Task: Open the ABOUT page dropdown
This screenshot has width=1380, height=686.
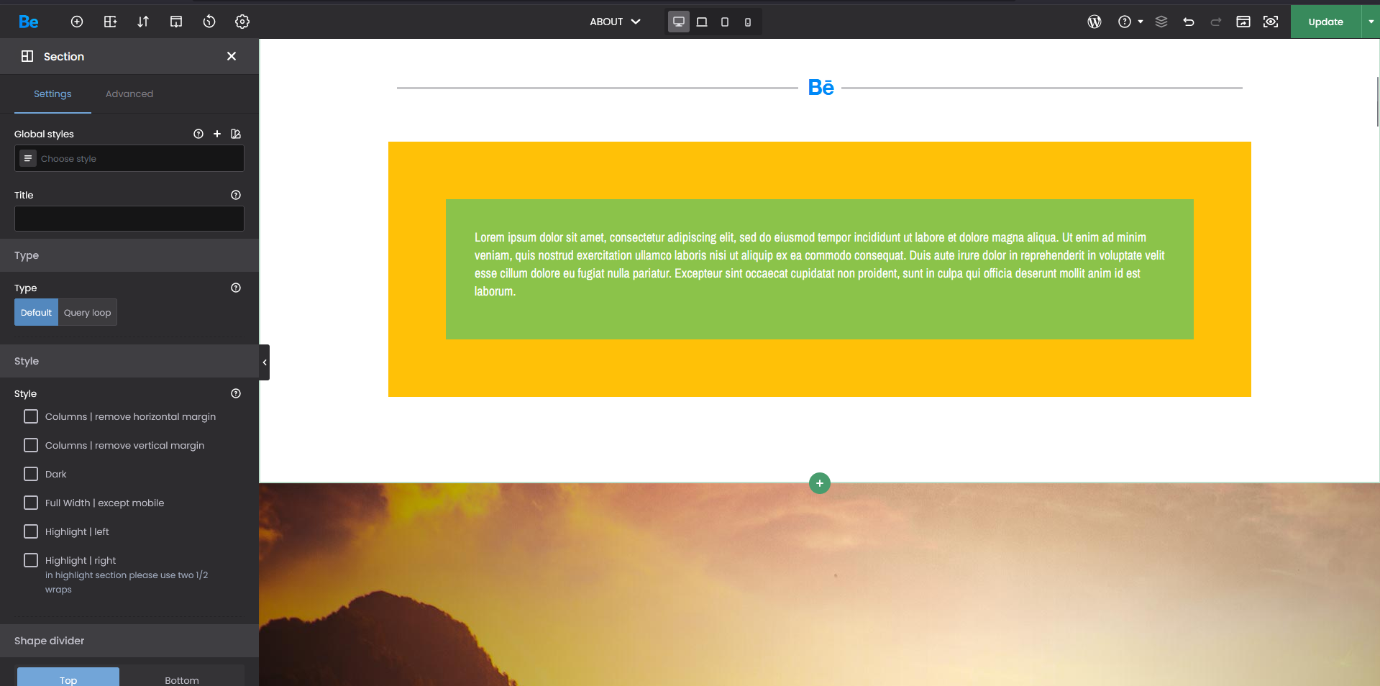Action: (x=615, y=22)
